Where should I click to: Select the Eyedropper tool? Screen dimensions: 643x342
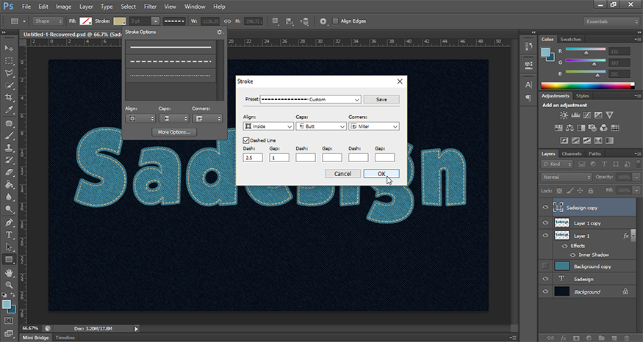[x=9, y=110]
